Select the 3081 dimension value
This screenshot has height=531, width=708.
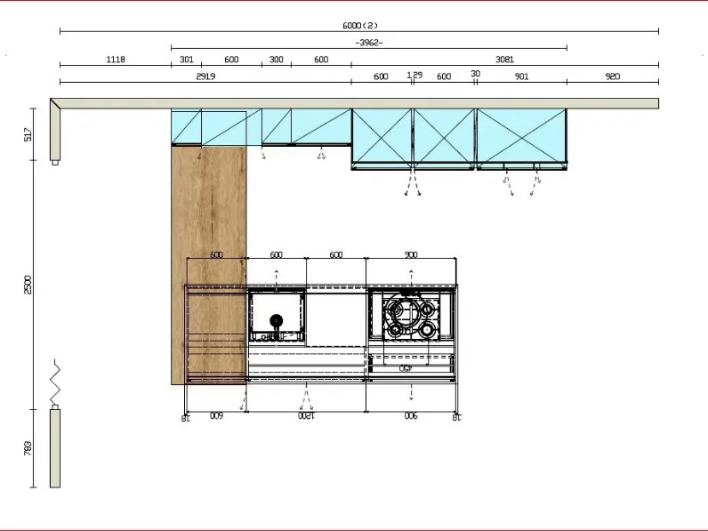[x=504, y=60]
